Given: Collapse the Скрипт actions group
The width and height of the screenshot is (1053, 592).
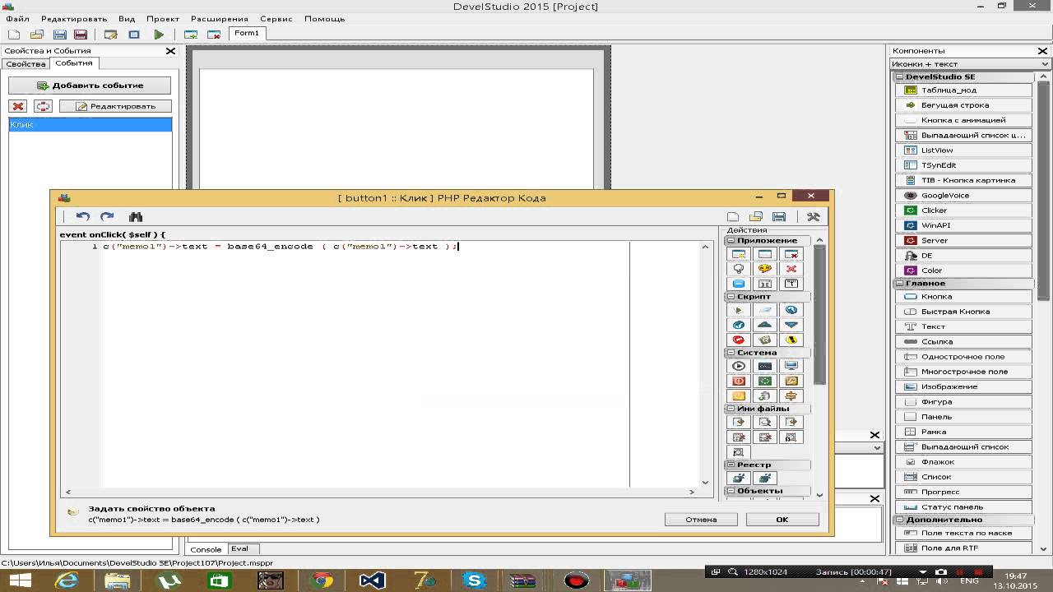Looking at the screenshot, I should point(731,297).
